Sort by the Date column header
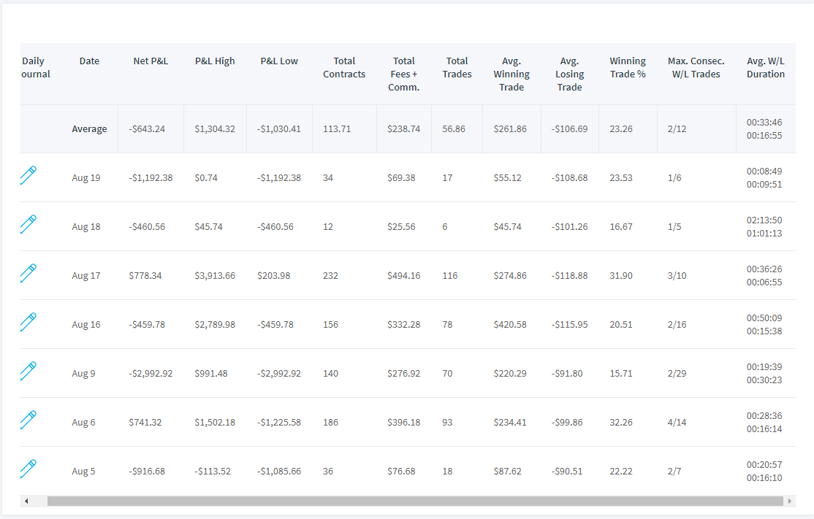This screenshot has height=519, width=814. [x=89, y=61]
